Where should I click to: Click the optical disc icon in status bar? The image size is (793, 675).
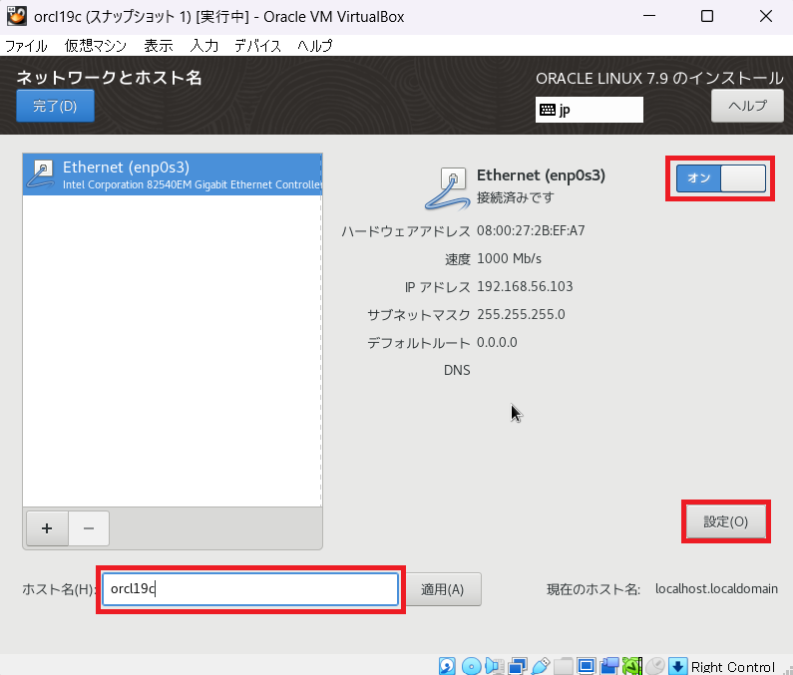(472, 666)
